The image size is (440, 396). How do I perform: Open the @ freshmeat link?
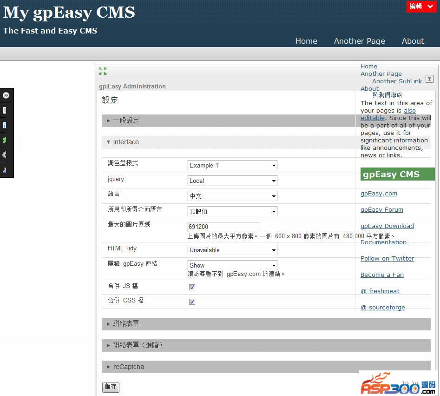click(x=380, y=291)
